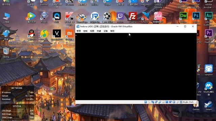The height and width of the screenshot is (121, 216).
Task: Select the This PC (此电脑) desktop icon
Action: pyautogui.click(x=6, y=18)
